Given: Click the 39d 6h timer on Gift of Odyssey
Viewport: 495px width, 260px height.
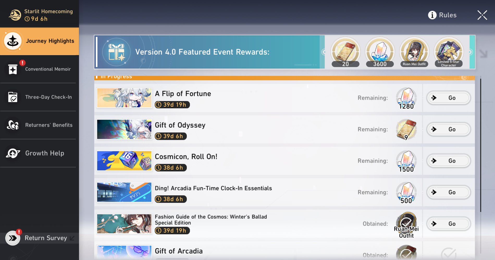Looking at the screenshot, I should (x=171, y=136).
